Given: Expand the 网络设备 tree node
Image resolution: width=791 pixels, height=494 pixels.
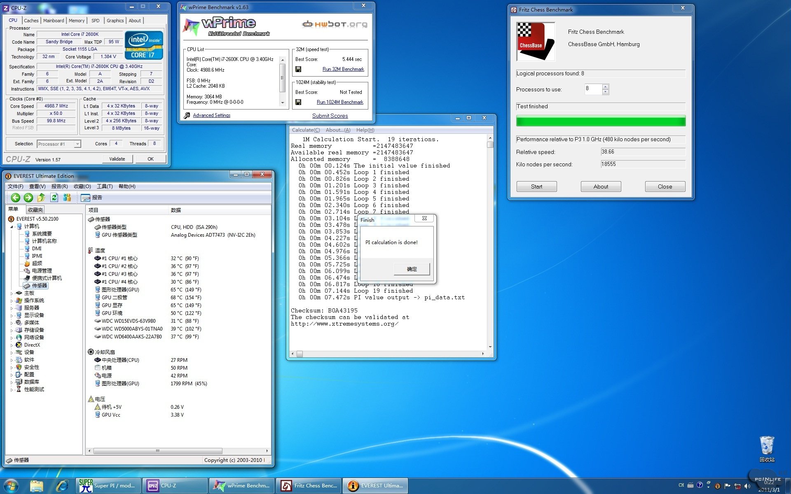Looking at the screenshot, I should 12,338.
